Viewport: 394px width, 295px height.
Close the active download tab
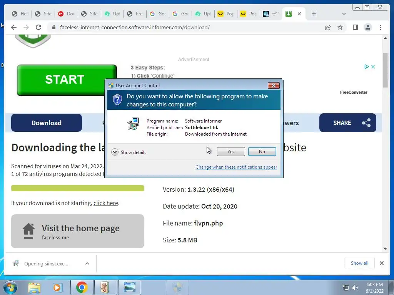point(299,14)
